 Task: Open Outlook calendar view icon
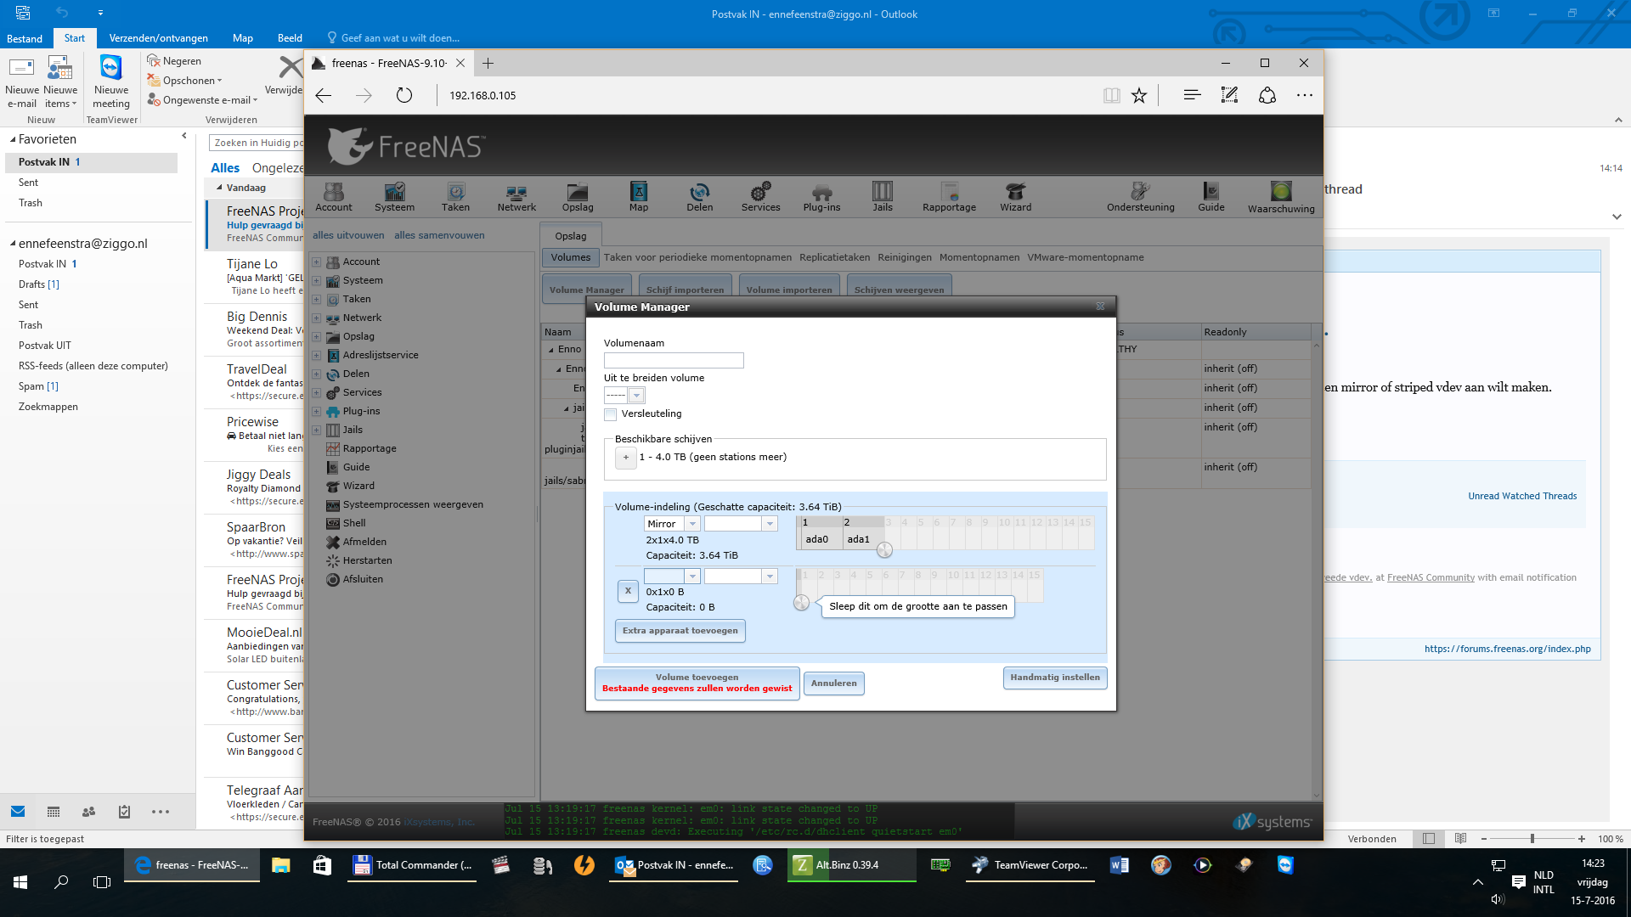click(x=54, y=812)
